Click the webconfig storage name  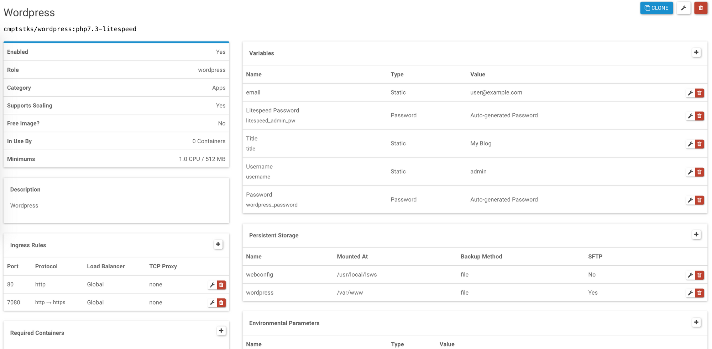click(260, 274)
